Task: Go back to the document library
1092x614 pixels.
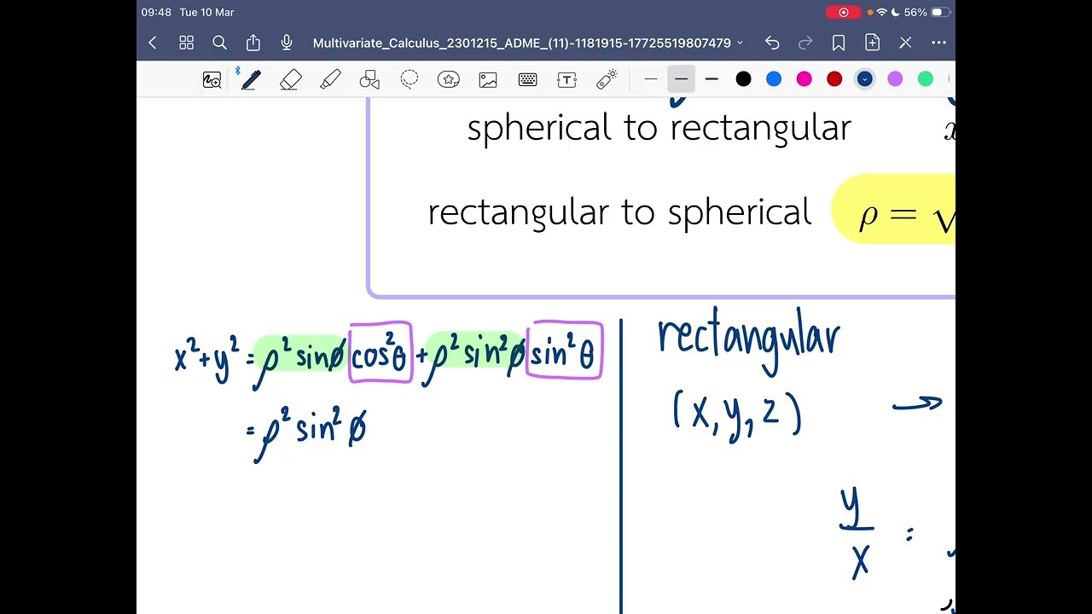Action: point(153,43)
